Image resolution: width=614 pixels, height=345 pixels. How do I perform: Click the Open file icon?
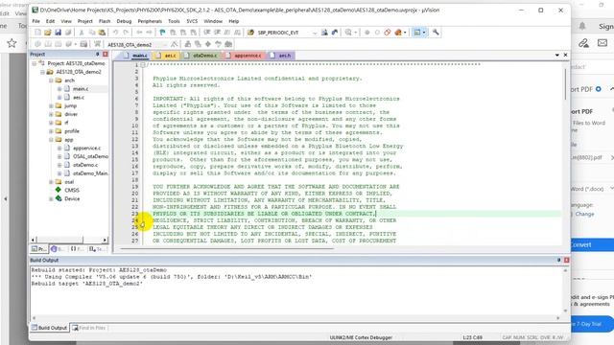click(48, 33)
